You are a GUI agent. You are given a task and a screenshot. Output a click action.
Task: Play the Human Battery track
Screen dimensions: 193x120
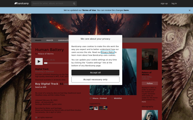(x=39, y=61)
